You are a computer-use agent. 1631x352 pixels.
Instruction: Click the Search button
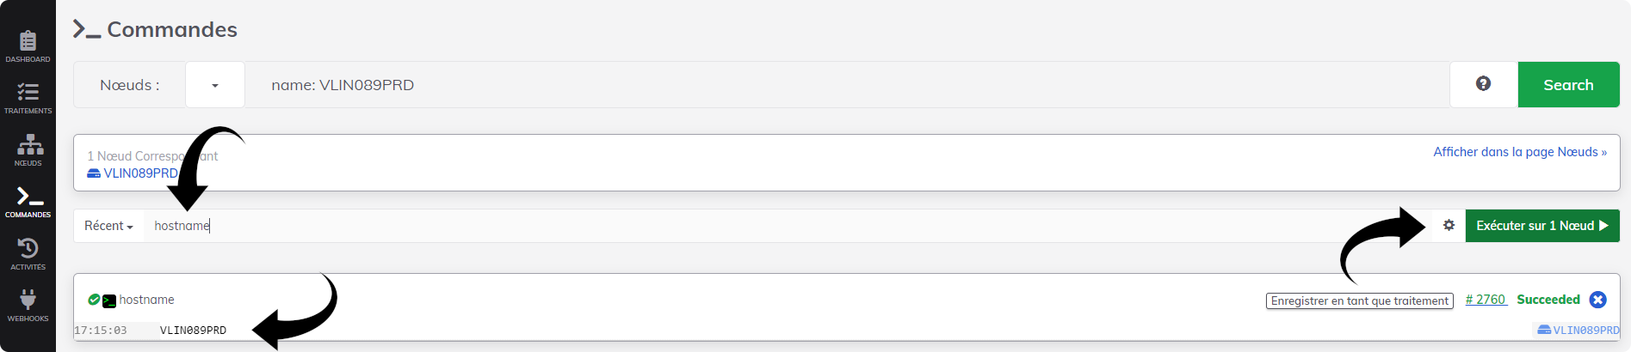pyautogui.click(x=1568, y=84)
